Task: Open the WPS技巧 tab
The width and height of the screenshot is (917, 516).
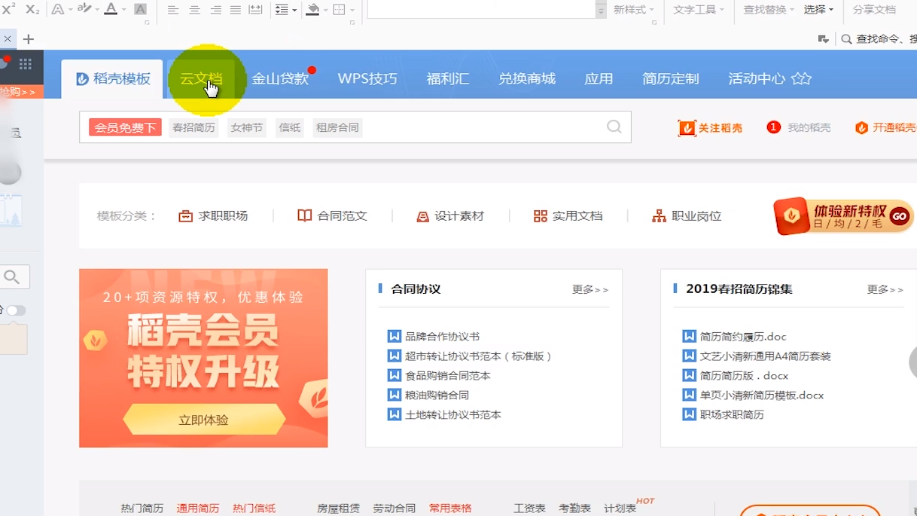Action: 367,78
